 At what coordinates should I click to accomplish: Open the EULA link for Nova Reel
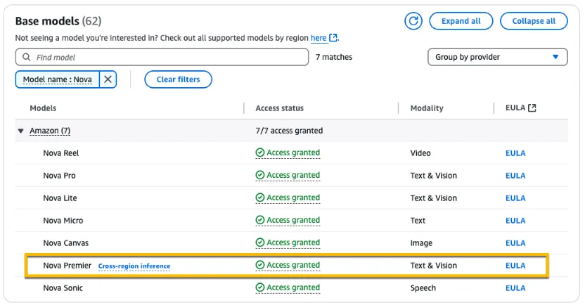click(515, 153)
